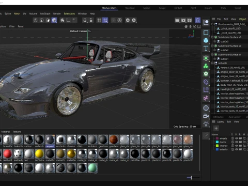Screen dimensions: 248x186
Task: Collapse the Gunthenwerks root object
Action: [212, 24]
